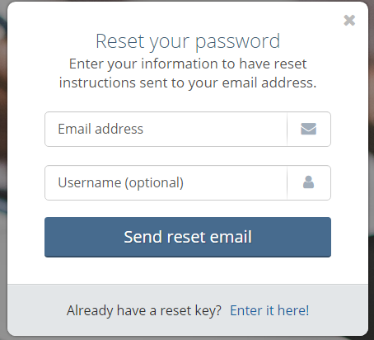This screenshot has width=374, height=340.
Task: Open the Enter it here! link
Action: pos(269,310)
